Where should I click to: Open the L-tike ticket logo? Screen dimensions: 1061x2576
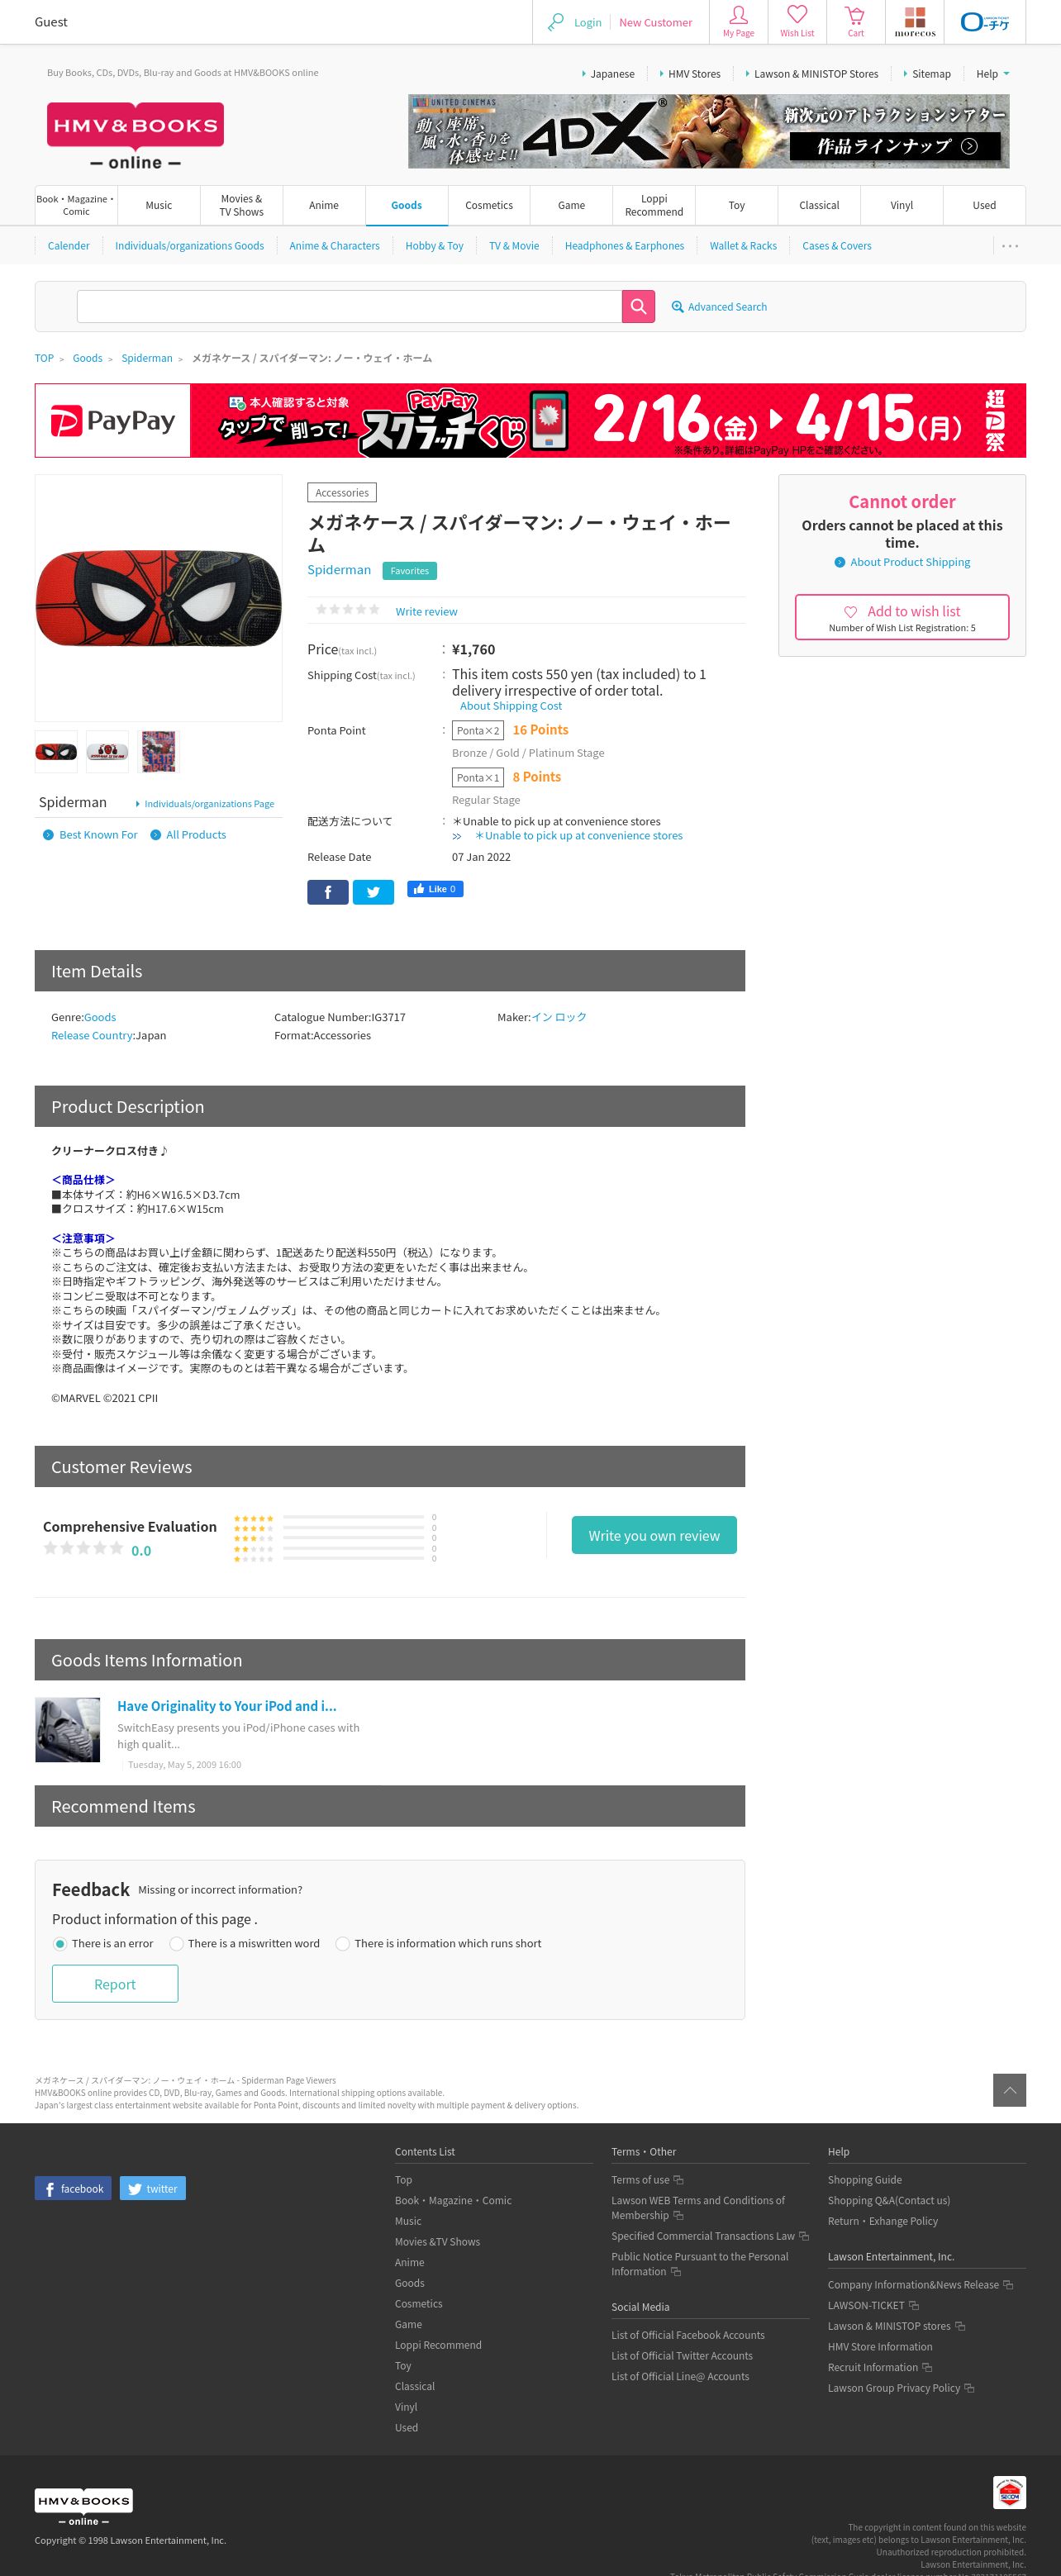pos(984,21)
